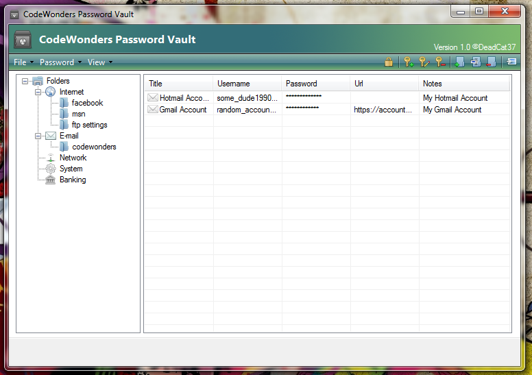This screenshot has width=532, height=375.
Task: Click the Banking building icon in tree
Action: click(50, 180)
